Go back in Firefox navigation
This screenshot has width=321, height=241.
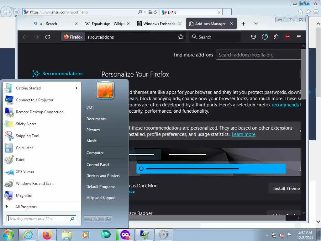(25, 37)
